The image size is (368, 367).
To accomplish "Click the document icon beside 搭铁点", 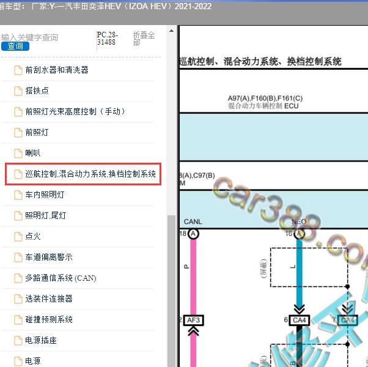I will pos(18,91).
